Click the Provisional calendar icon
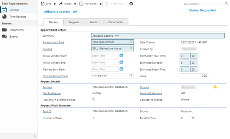Image resolution: width=230 pixels, height=139 pixels. 81,4
